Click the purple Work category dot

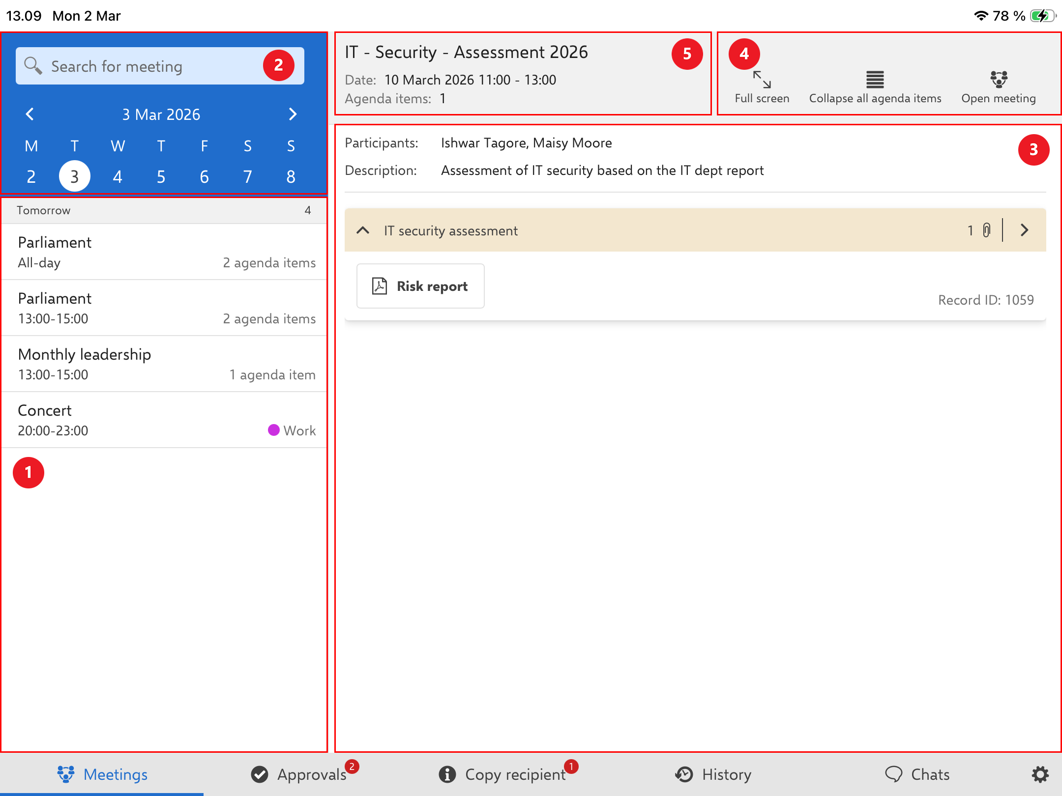tap(273, 430)
